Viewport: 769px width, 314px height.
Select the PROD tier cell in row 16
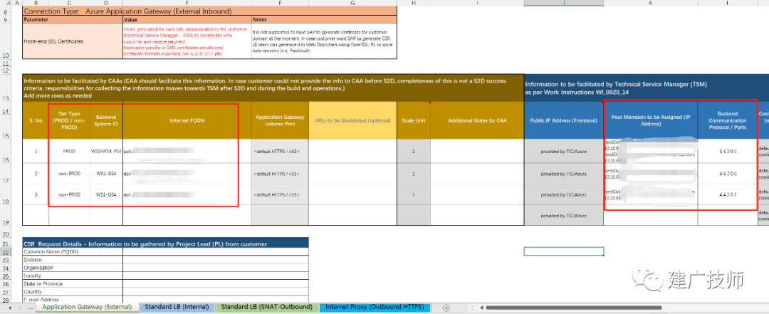tap(69, 151)
